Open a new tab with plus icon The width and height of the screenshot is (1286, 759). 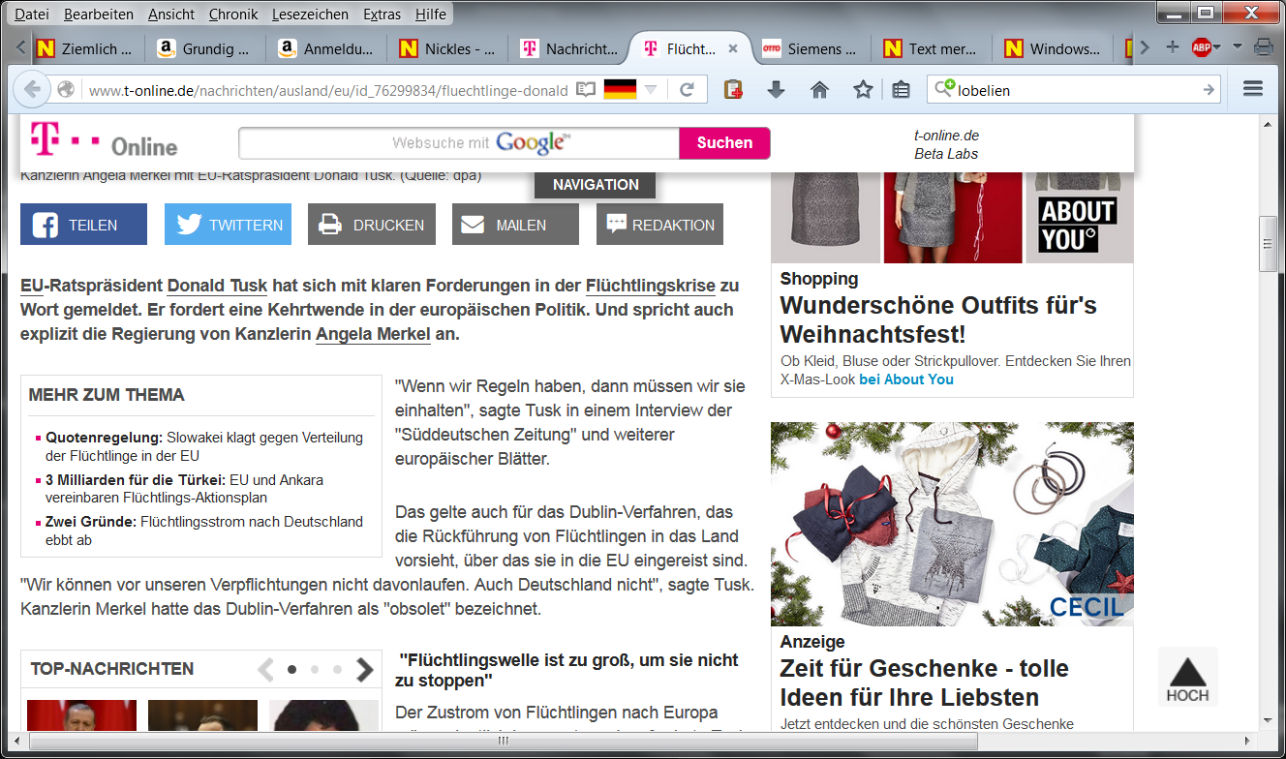click(x=1172, y=47)
